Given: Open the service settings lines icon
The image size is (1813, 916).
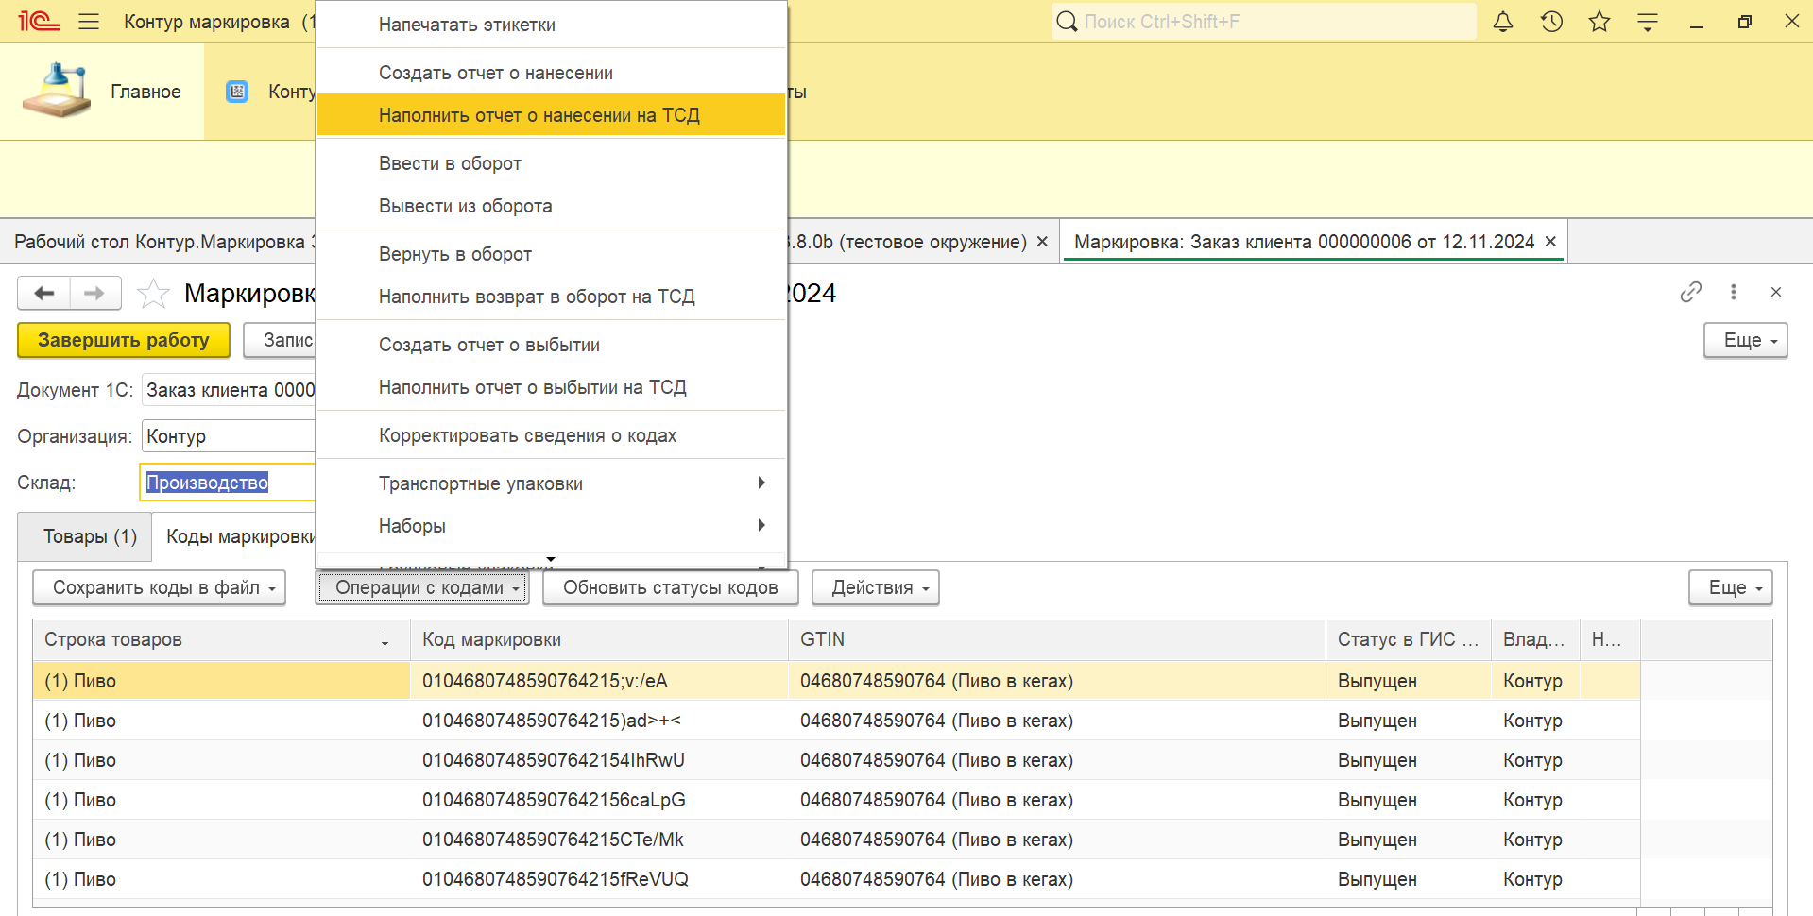Looking at the screenshot, I should (1648, 22).
